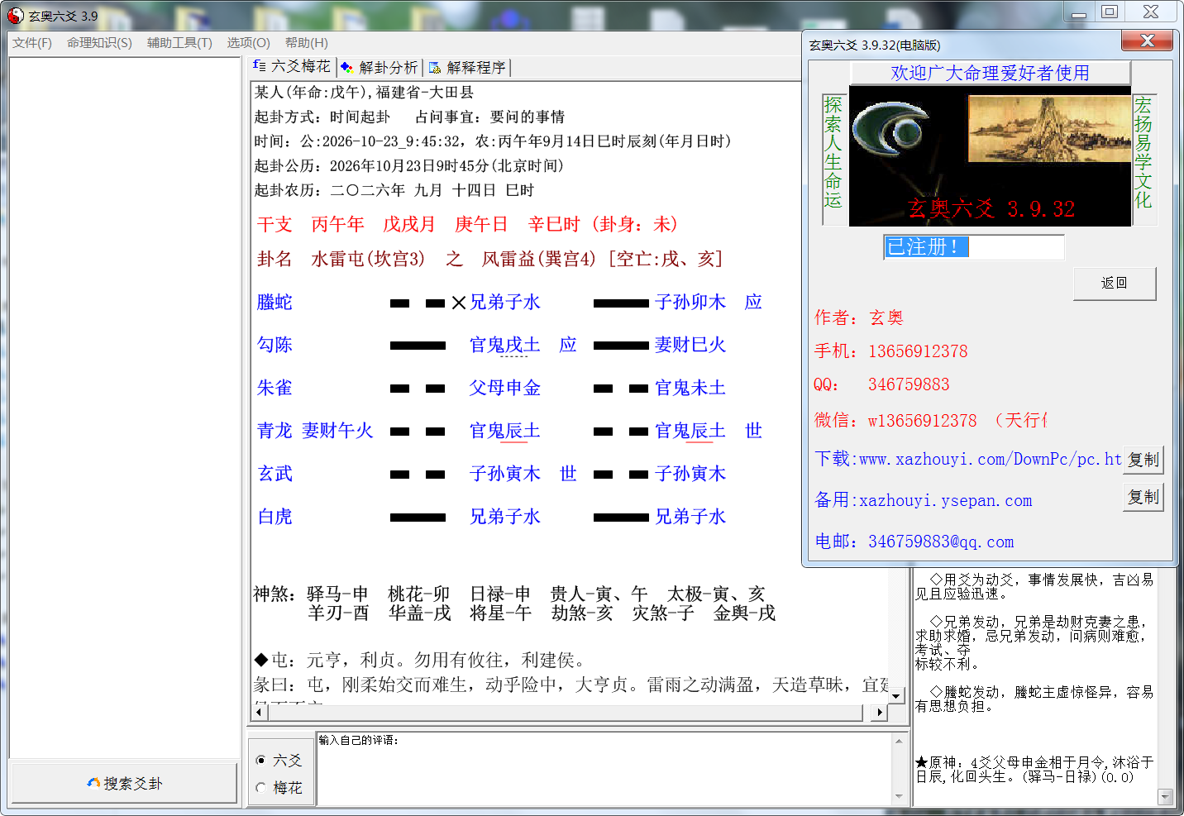The image size is (1184, 816).
Task: Switch to the 解卦分析 tab
Action: (x=380, y=68)
